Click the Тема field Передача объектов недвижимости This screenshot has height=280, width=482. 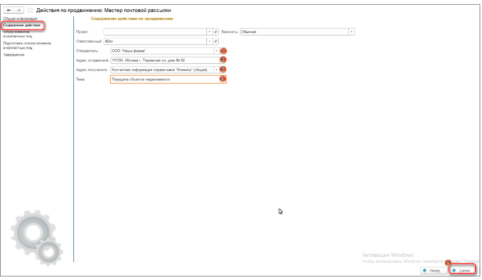pos(168,79)
